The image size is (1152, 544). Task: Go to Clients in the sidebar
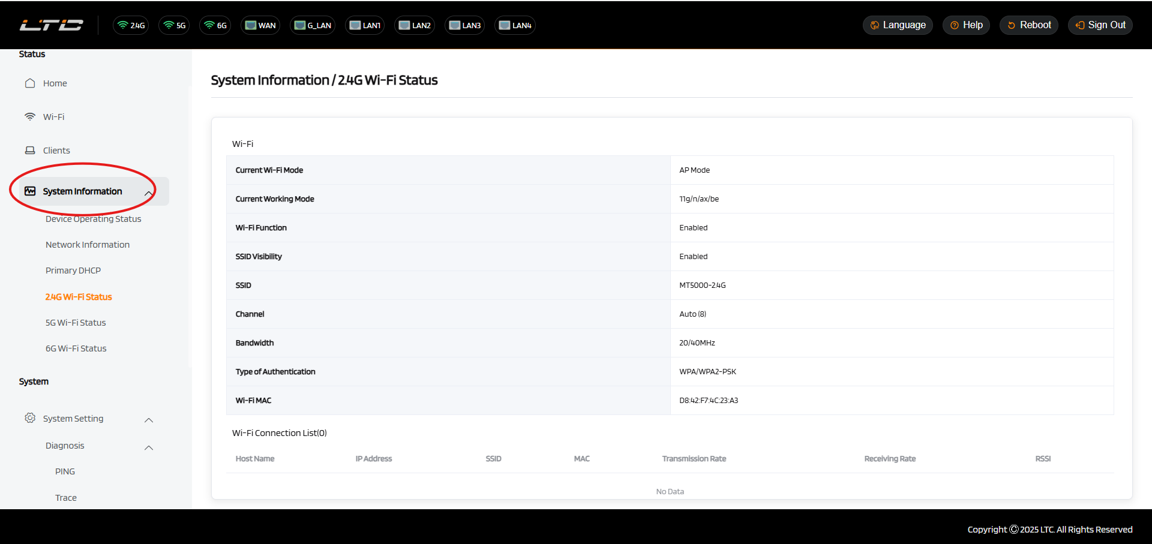[x=56, y=151]
